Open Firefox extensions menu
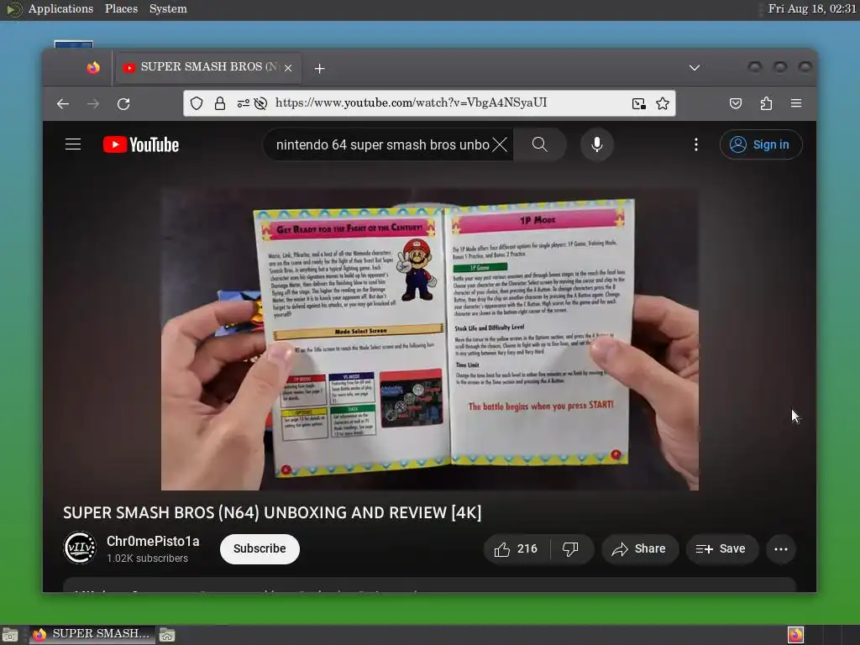Viewport: 860px width, 645px height. (766, 103)
